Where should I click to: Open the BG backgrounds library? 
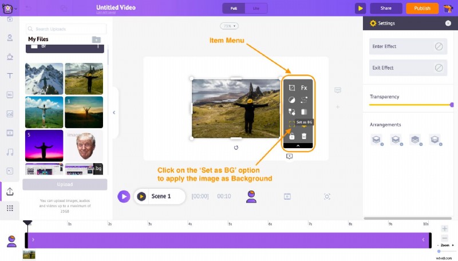[10, 95]
